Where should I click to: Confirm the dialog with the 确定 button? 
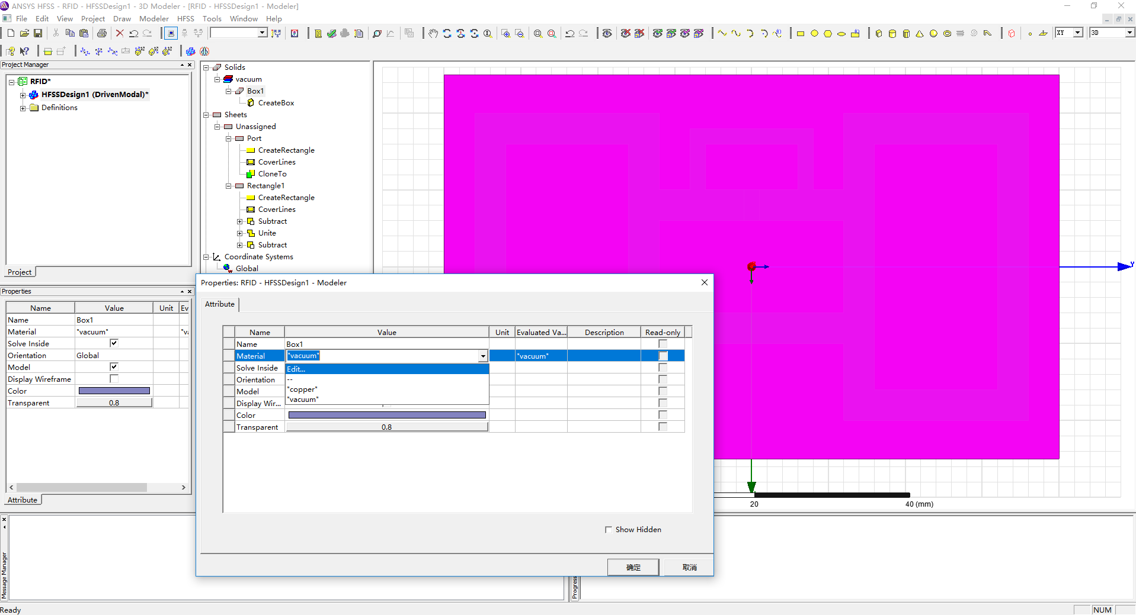633,567
